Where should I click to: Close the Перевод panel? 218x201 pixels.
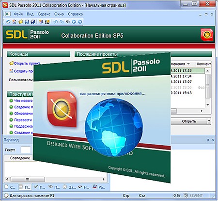pos(213,140)
